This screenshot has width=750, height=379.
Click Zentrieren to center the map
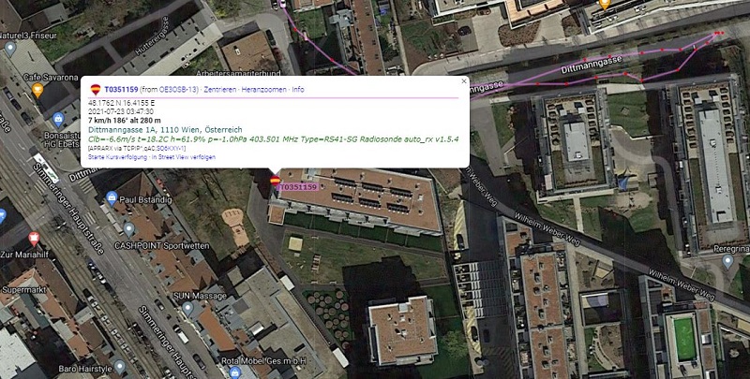pos(220,89)
